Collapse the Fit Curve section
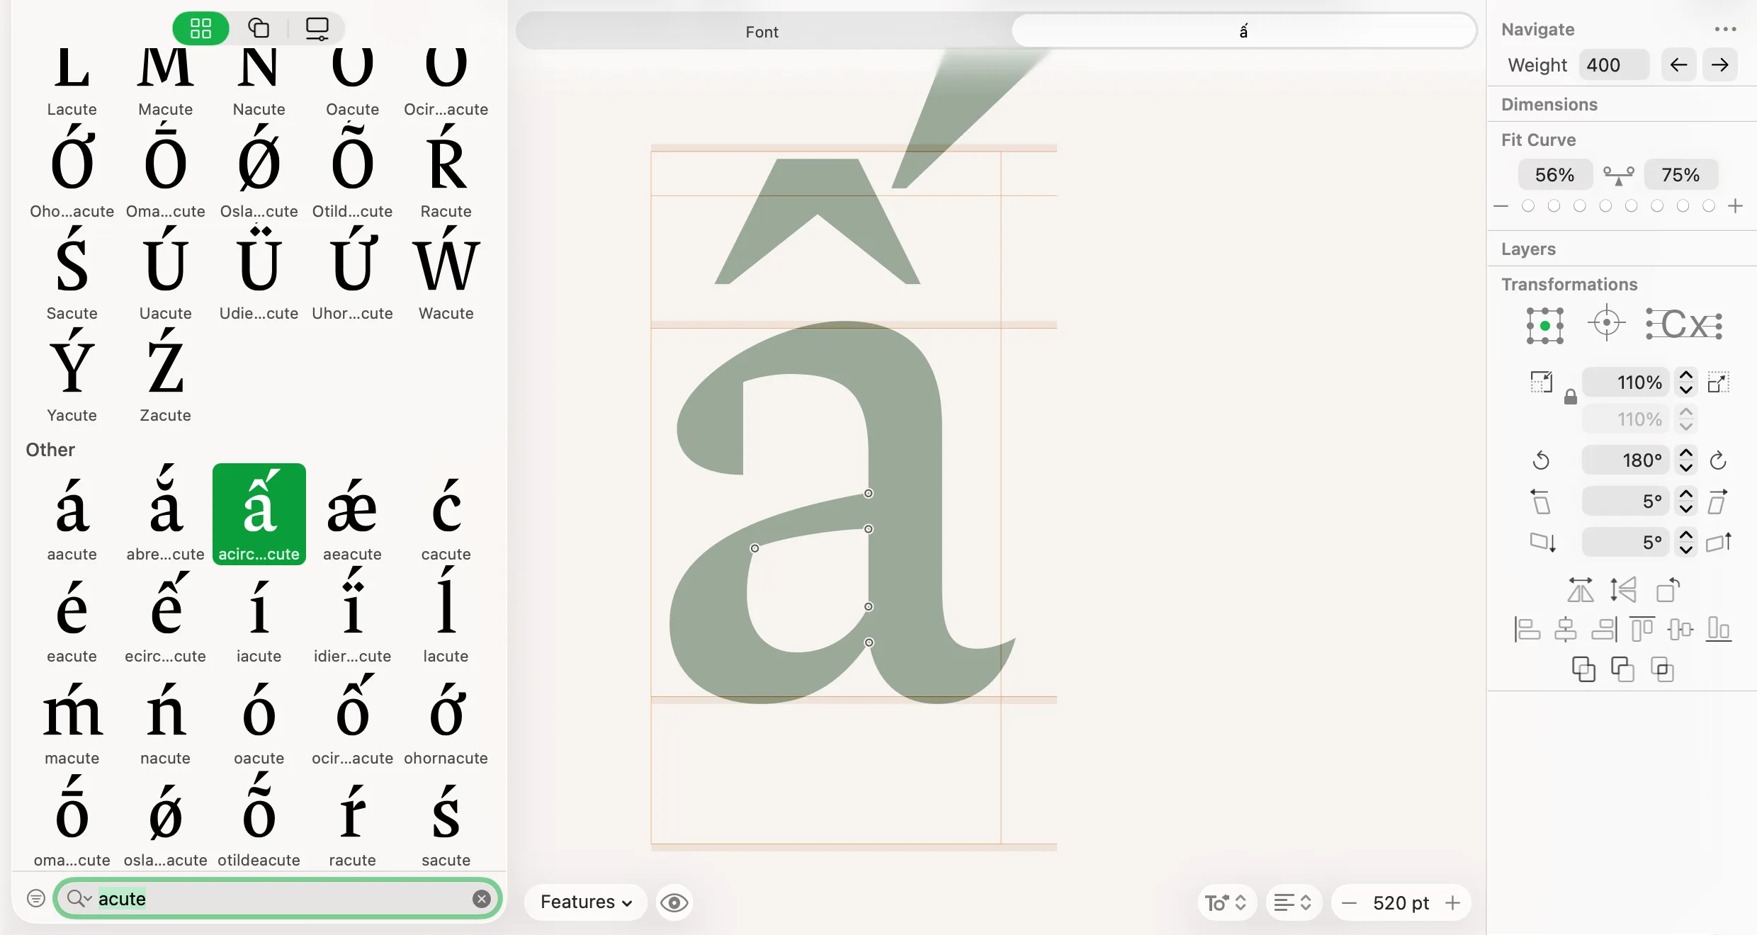The height and width of the screenshot is (935, 1757). click(x=1538, y=140)
